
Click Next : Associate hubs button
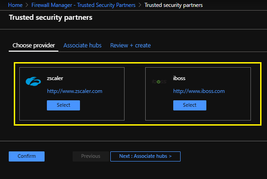[145, 156]
